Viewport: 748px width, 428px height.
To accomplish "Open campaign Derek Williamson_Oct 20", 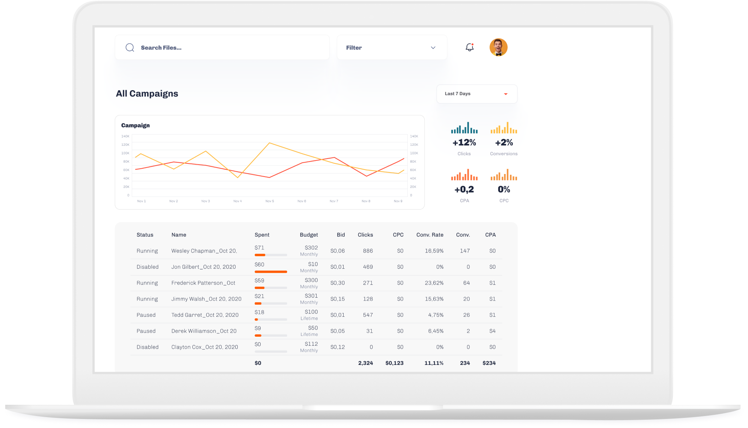I will click(204, 331).
